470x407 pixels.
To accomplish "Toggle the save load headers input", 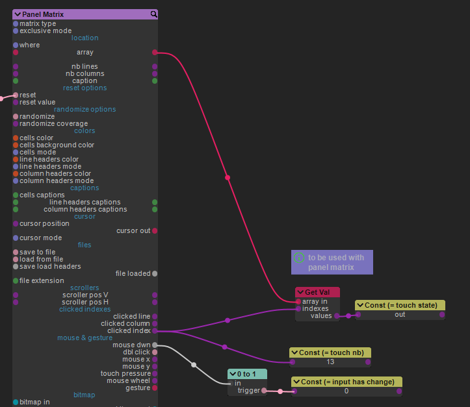I will point(16,266).
